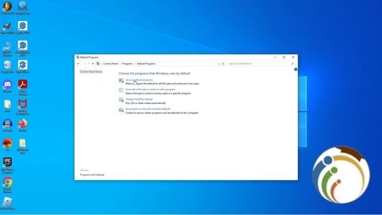
Task: Open Associate a file type or protocol link
Action: point(150,90)
